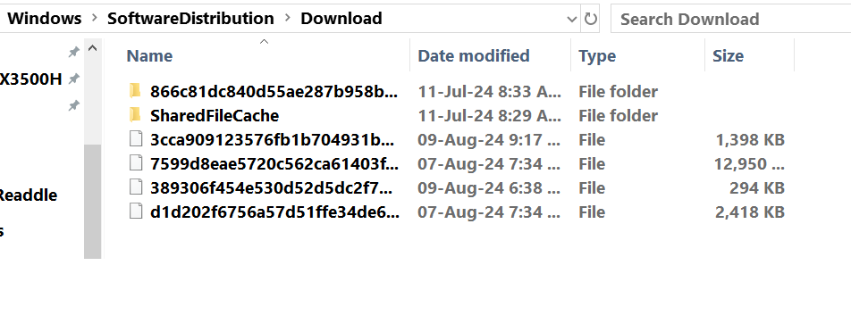Image resolution: width=851 pixels, height=332 pixels.
Task: Click the pin icon beside X3500H
Action: 73,79
